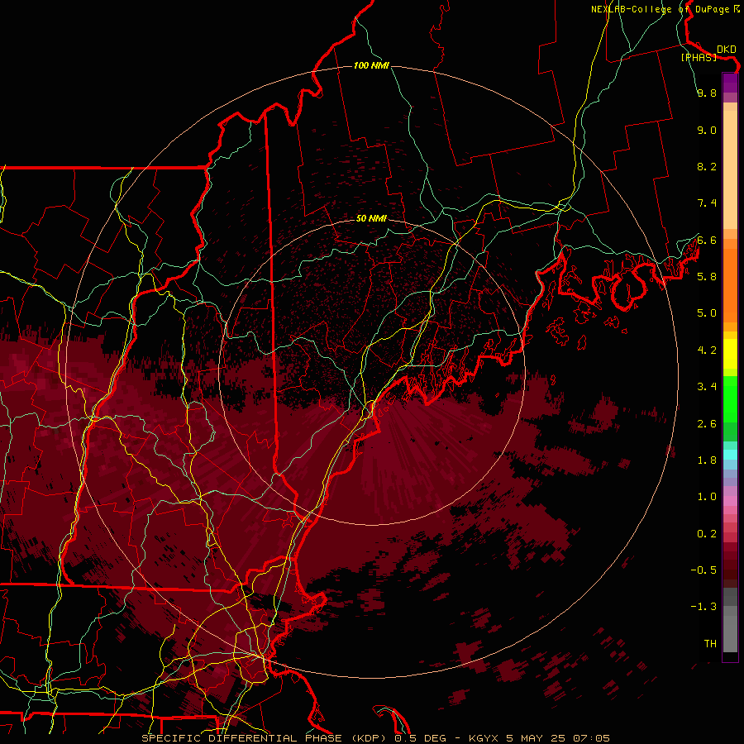This screenshot has height=744, width=744.
Task: Click the (KDP) abbreviation in caption
Action: pyautogui.click(x=370, y=738)
